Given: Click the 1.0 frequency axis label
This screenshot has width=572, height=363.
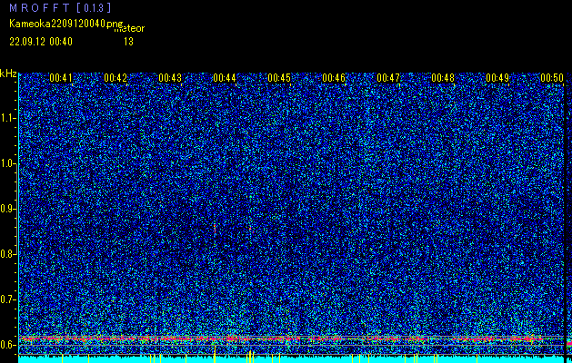Looking at the screenshot, I should (x=6, y=163).
